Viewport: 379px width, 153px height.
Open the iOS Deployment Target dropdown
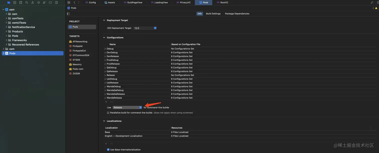(x=145, y=28)
